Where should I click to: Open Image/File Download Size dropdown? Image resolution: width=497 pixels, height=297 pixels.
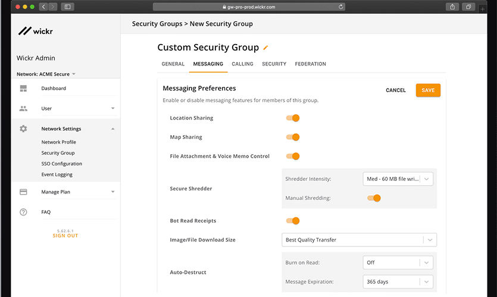click(x=359, y=240)
